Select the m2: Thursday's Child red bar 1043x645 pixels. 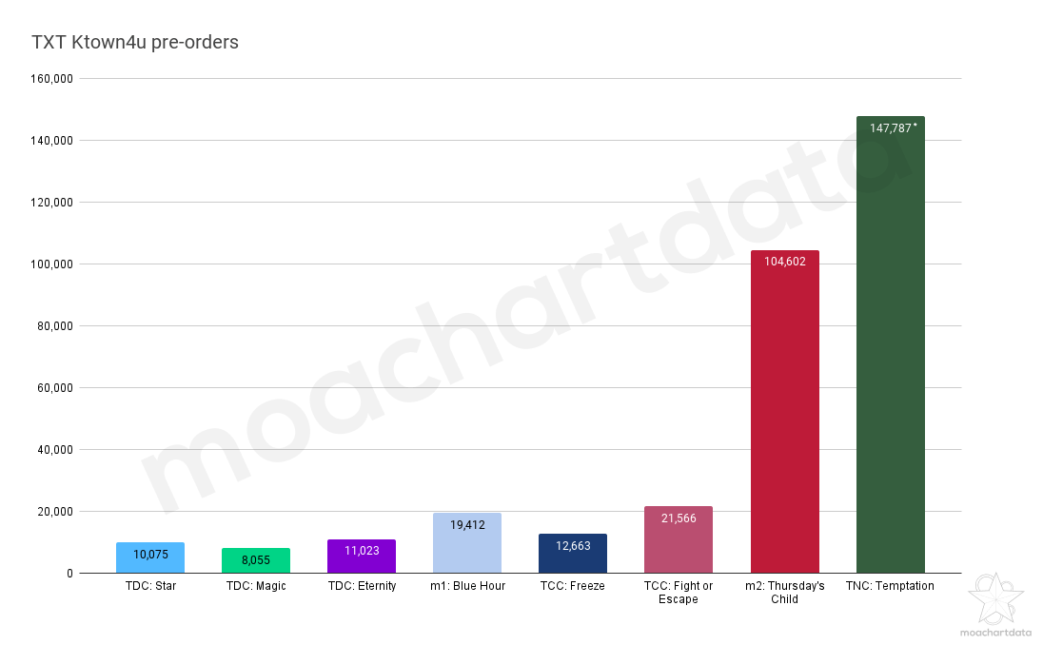coord(785,412)
